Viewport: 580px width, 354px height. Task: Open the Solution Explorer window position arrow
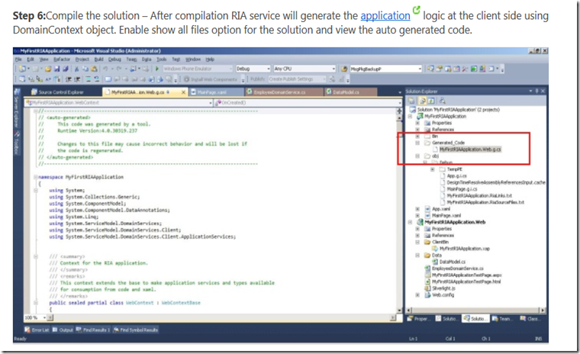coord(530,91)
